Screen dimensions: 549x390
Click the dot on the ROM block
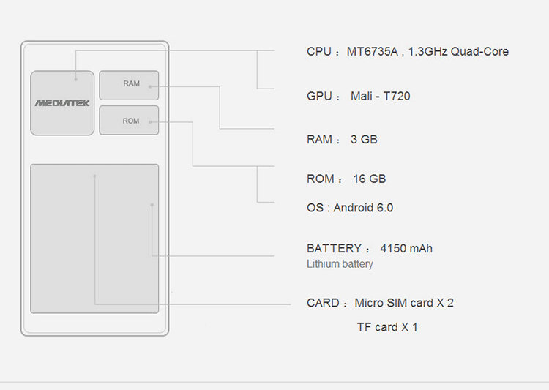pyautogui.click(x=150, y=122)
